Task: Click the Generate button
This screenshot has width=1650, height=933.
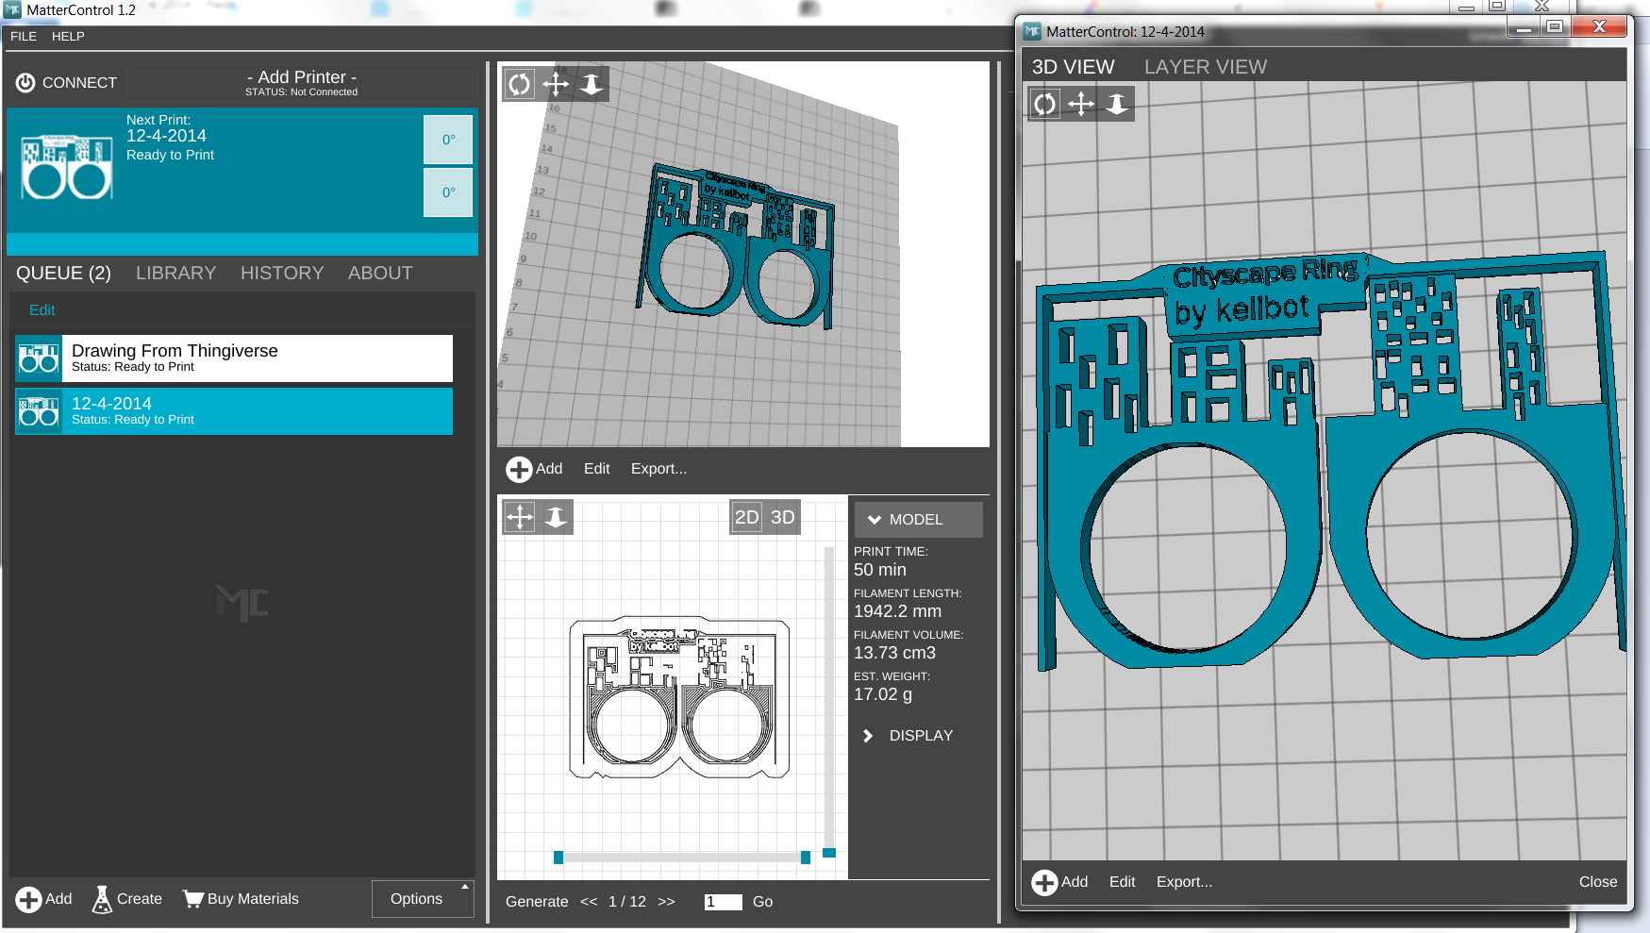Action: pyautogui.click(x=537, y=902)
